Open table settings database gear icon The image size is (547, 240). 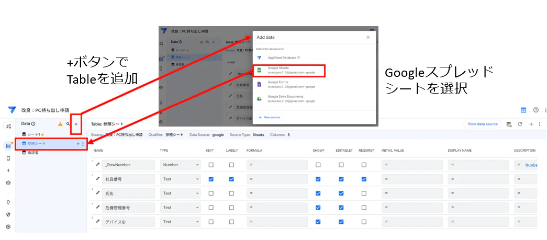pyautogui.click(x=509, y=124)
